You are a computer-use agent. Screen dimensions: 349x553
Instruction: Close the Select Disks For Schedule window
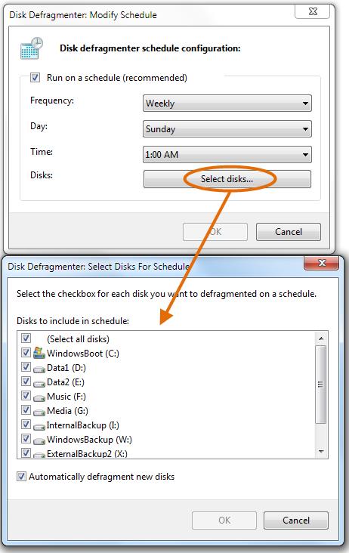point(321,263)
